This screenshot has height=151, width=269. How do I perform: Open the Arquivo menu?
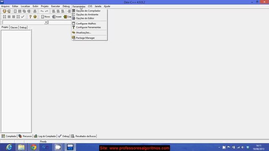[5, 6]
